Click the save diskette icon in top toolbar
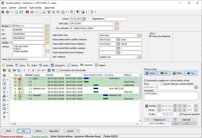Viewport: 202px width, 138px height. pos(21,12)
